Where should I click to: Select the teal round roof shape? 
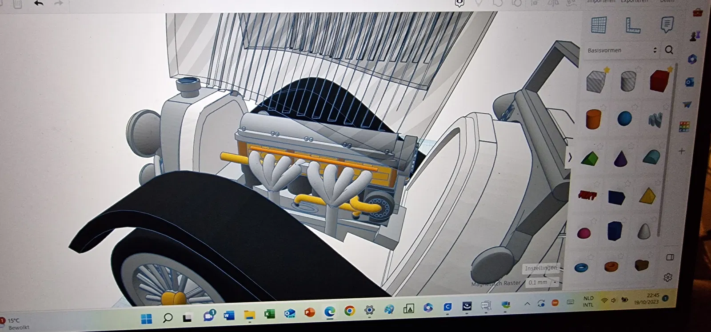[651, 157]
